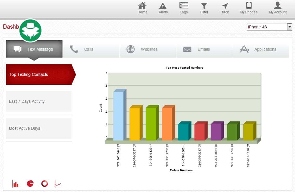Expand the iPhone 4S device dropdown

pyautogui.click(x=290, y=27)
